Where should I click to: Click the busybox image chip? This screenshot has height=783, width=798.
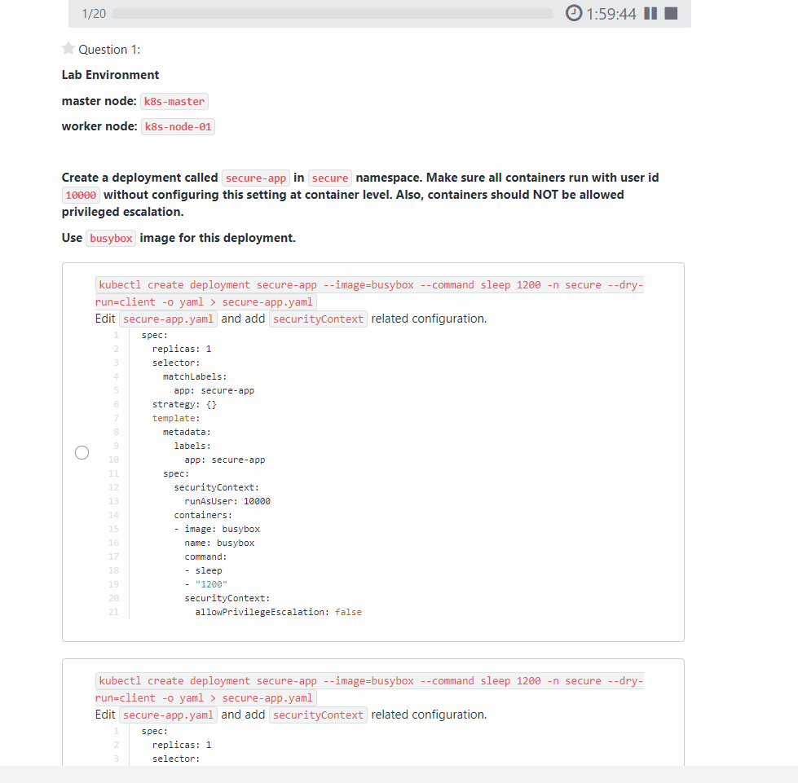tap(111, 238)
